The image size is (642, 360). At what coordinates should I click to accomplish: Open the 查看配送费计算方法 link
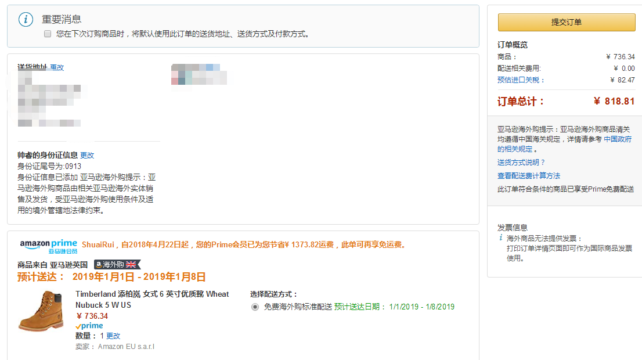click(529, 176)
